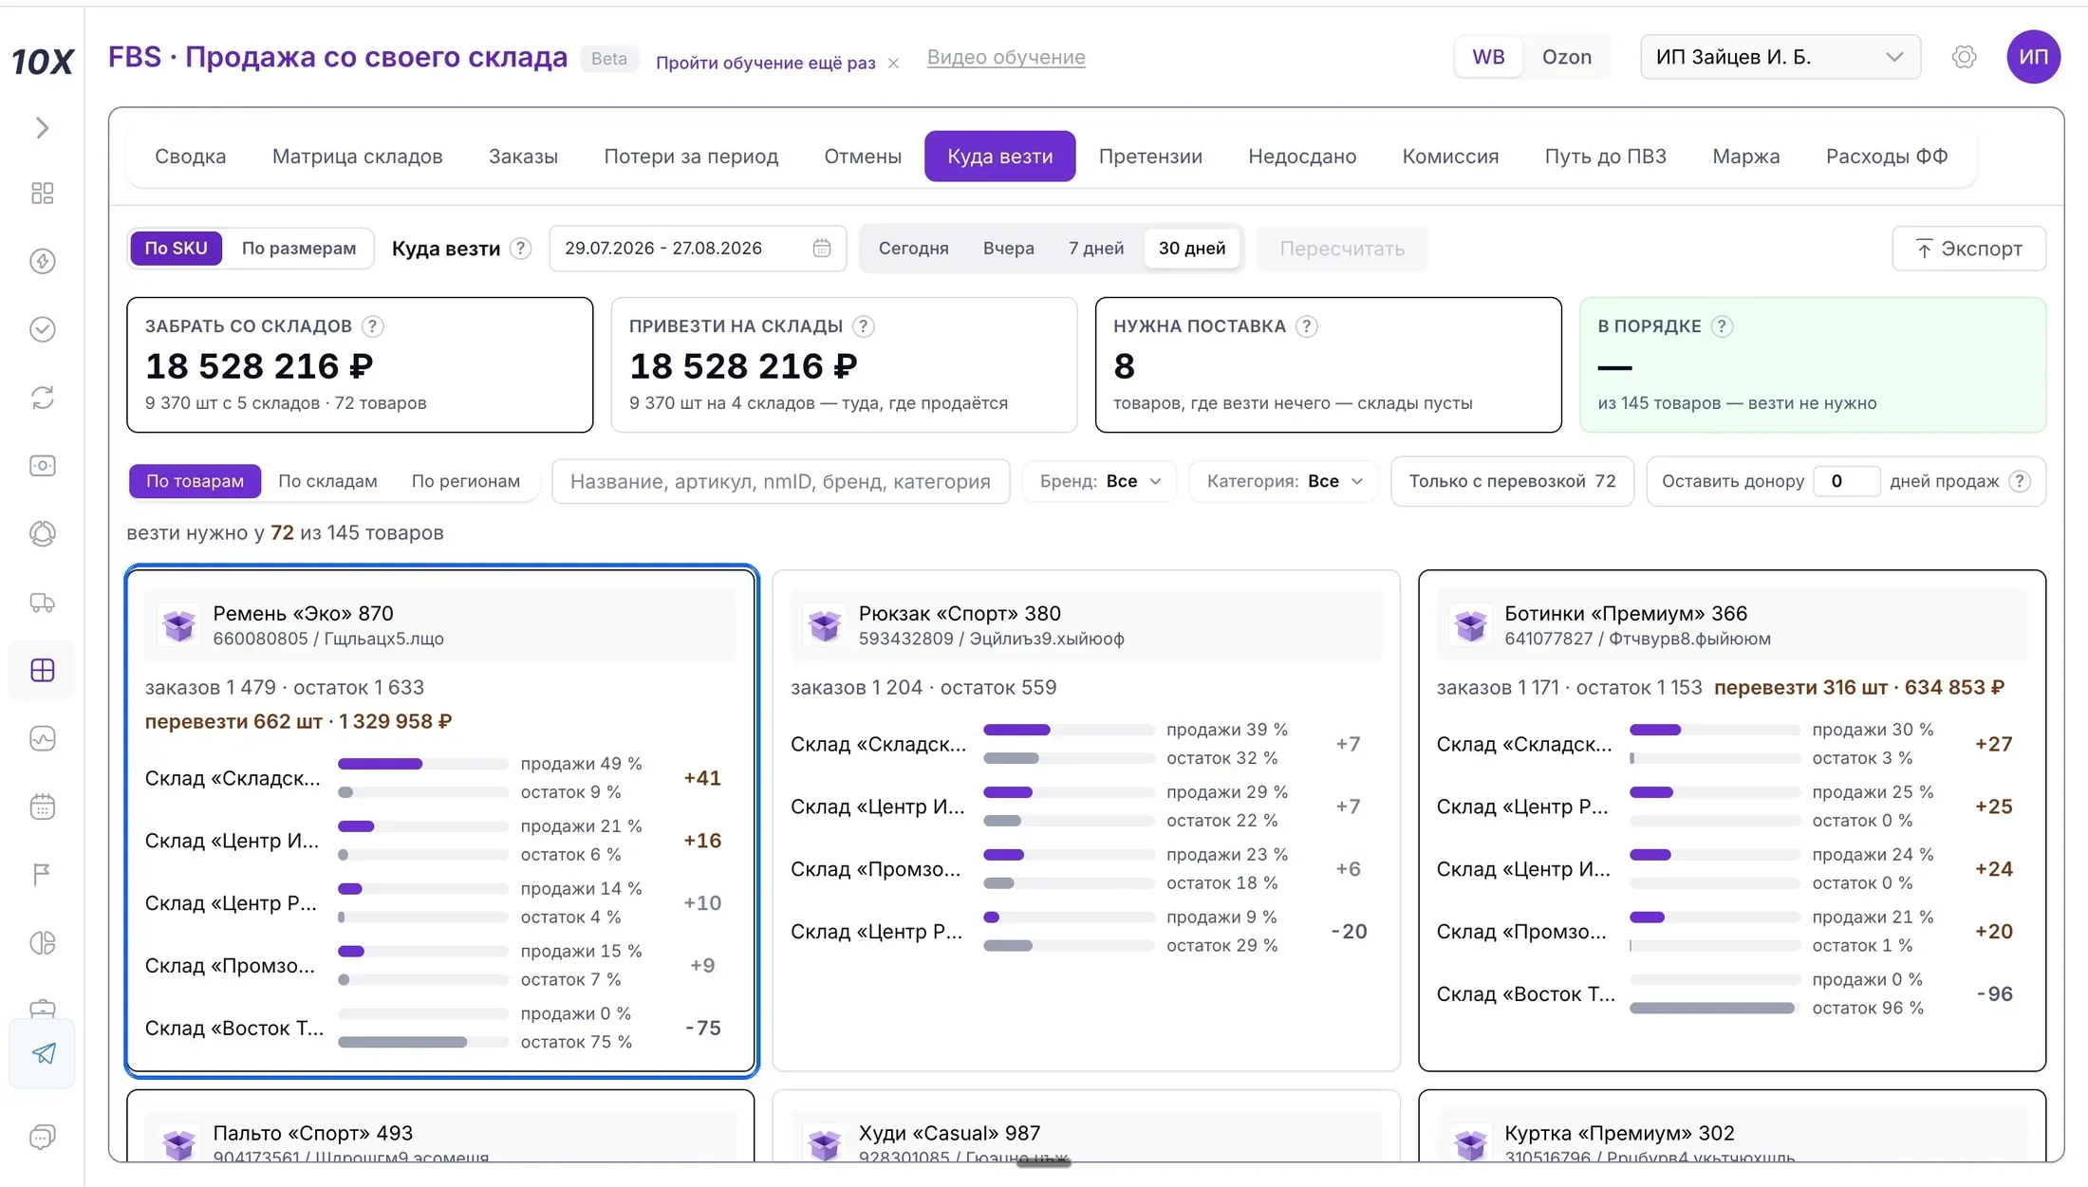This screenshot has height=1187, width=2088.
Task: Open date range calendar icon
Action: coord(822,249)
